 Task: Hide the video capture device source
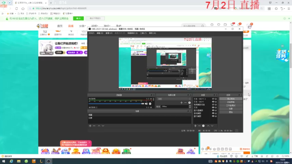coord(213,105)
